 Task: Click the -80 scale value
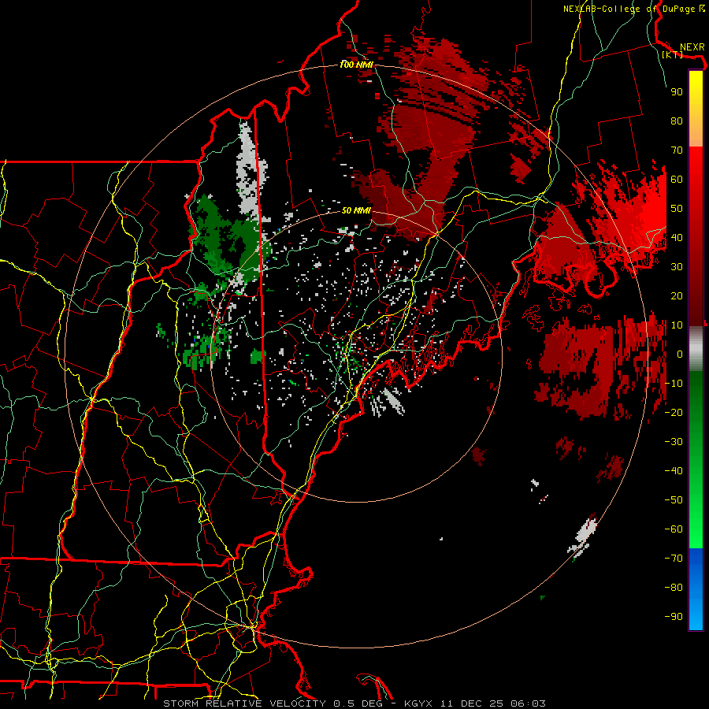click(x=674, y=588)
